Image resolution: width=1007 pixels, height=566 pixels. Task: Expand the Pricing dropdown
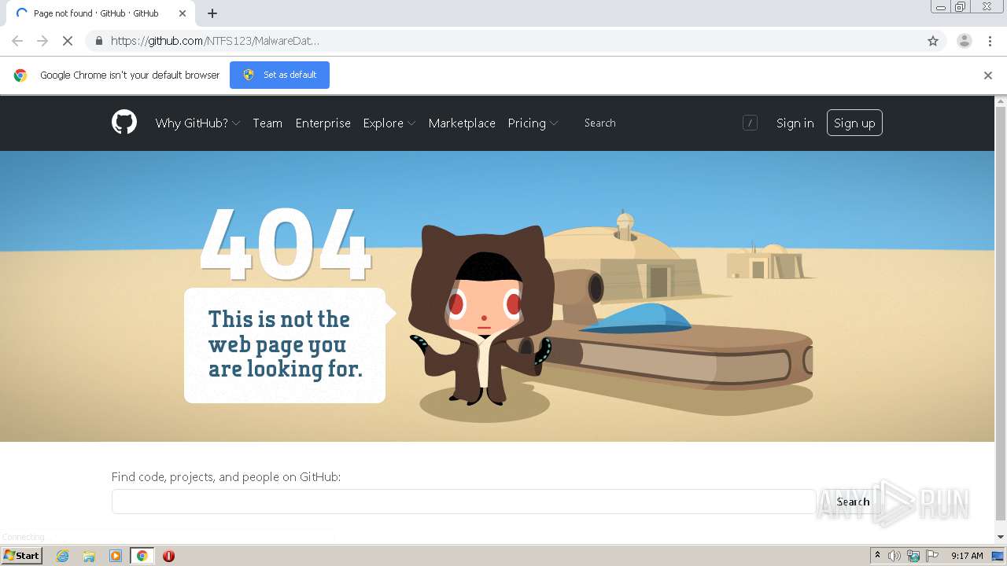click(533, 123)
